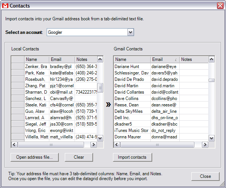
Task: Click the Gmail email 'david.martin'
Action: coord(165,86)
